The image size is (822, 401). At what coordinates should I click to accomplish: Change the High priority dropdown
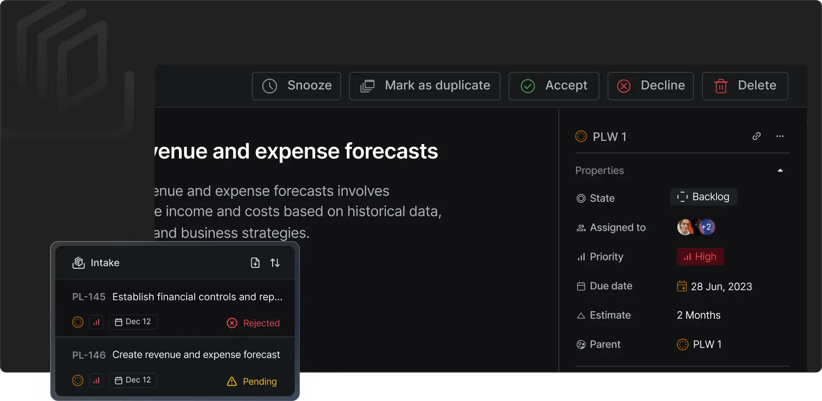pos(700,257)
